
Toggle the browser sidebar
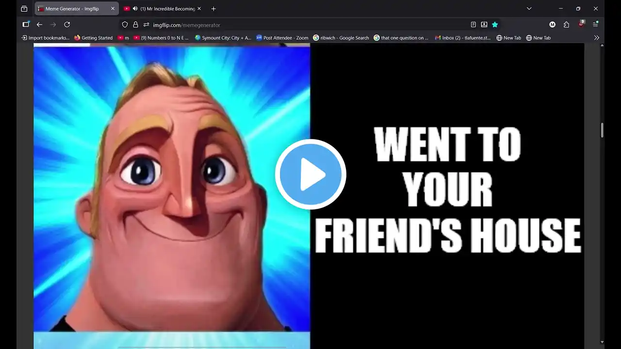(26, 25)
